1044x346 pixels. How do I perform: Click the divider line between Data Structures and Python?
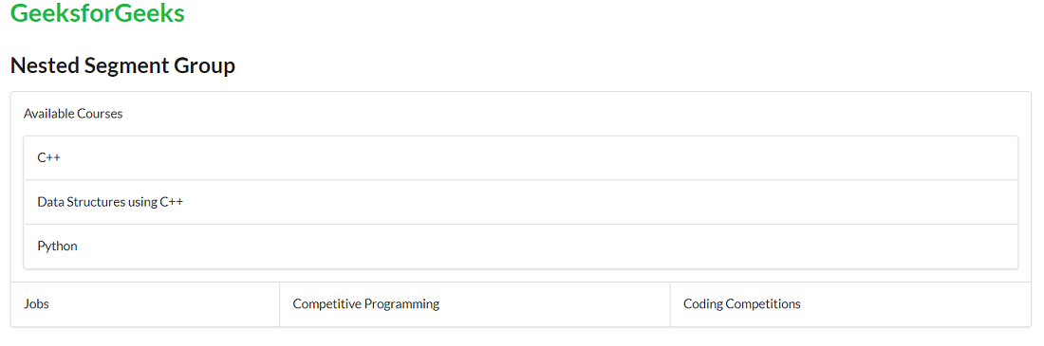(x=521, y=225)
